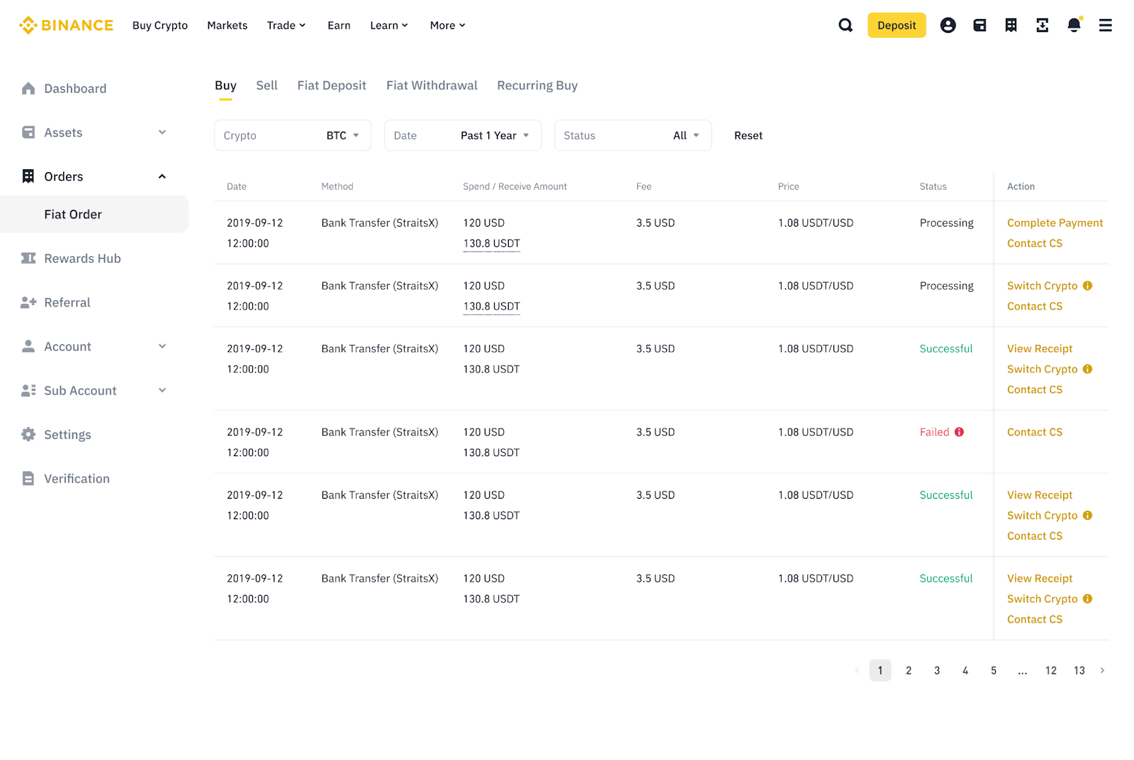Click the Referral person-plus icon
This screenshot has height=760, width=1134.
click(x=28, y=302)
